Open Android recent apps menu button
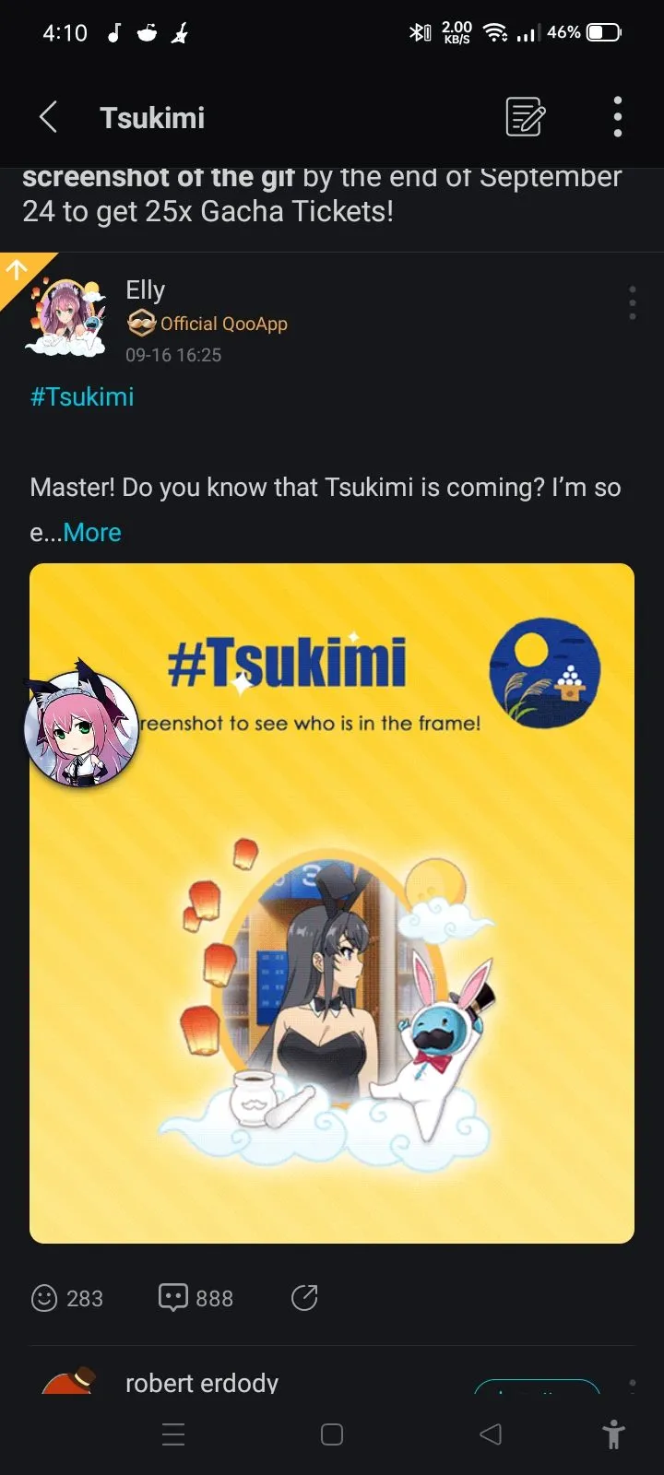 (x=173, y=1434)
